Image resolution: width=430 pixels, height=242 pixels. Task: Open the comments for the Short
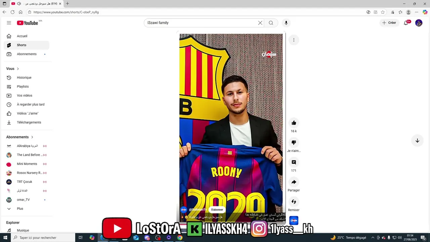[294, 162]
